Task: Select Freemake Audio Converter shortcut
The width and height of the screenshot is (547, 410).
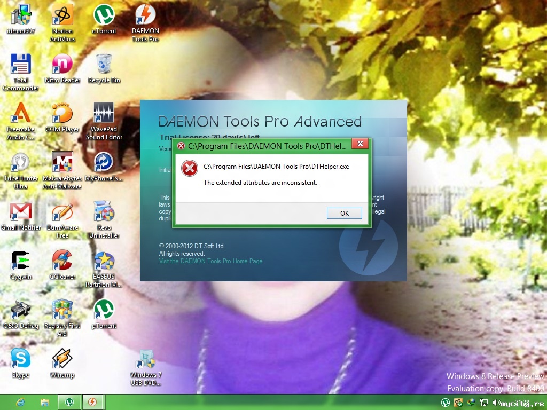Action: coord(21,121)
